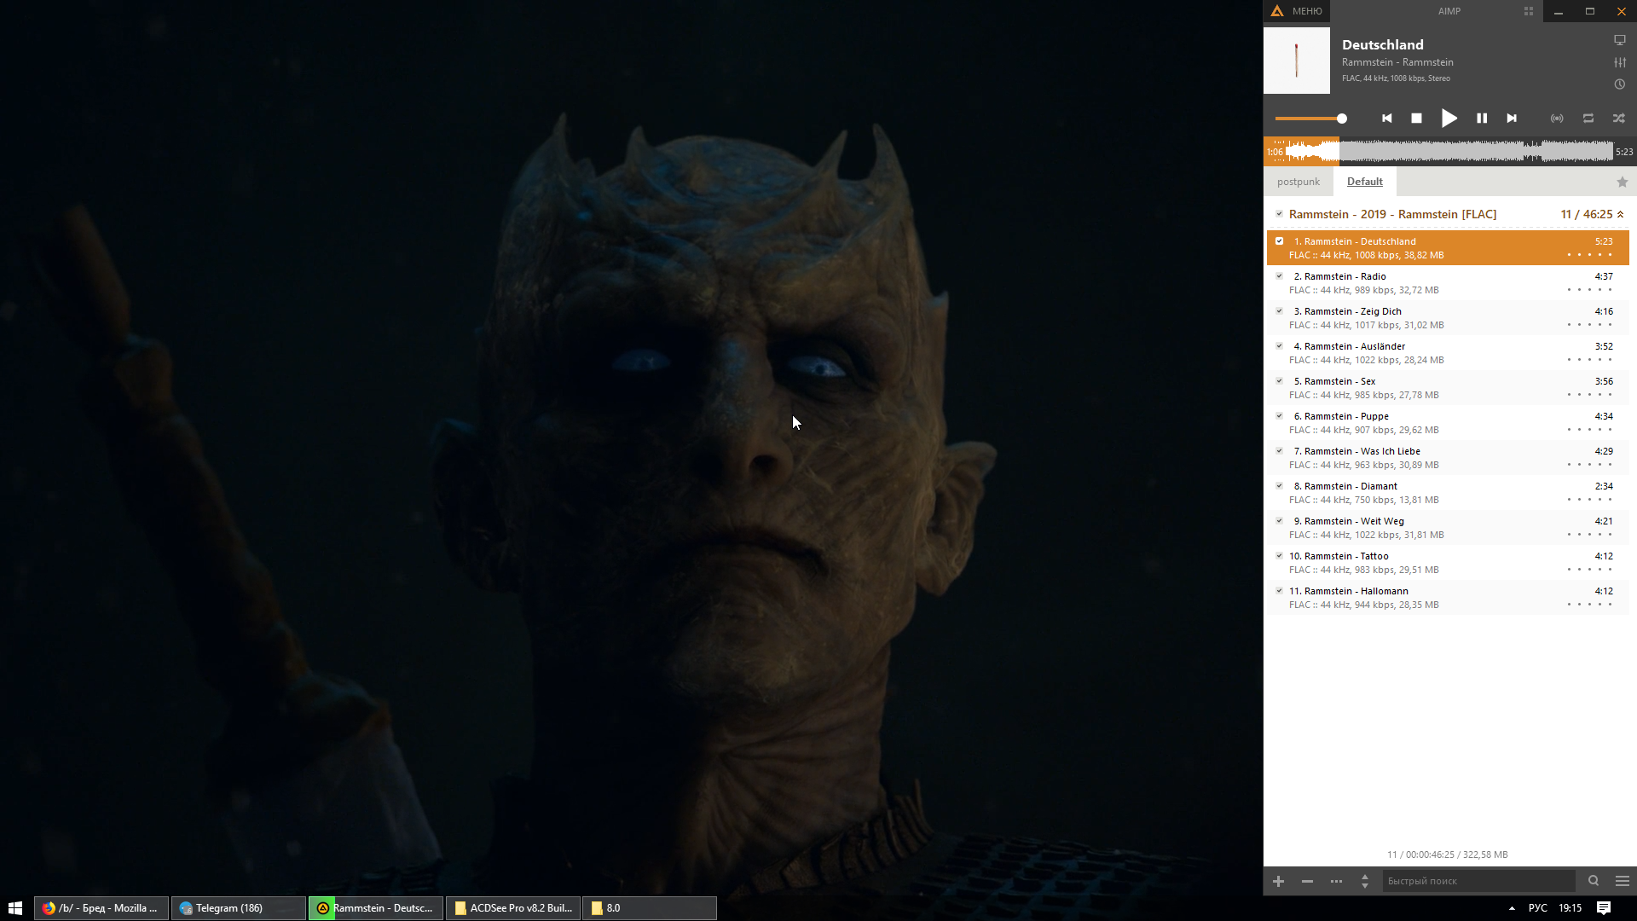The image size is (1637, 921).
Task: Collapse the Rammstein 2019 album group
Action: coord(1621,214)
